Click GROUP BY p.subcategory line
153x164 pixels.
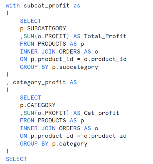(59, 67)
